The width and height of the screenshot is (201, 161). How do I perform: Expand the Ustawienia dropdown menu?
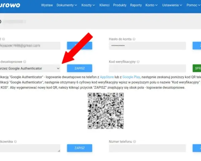click(x=172, y=5)
